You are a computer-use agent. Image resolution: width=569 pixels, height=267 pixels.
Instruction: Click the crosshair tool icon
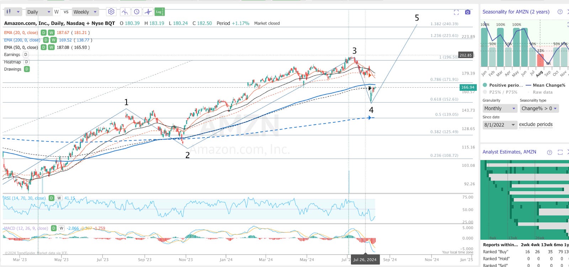click(148, 12)
